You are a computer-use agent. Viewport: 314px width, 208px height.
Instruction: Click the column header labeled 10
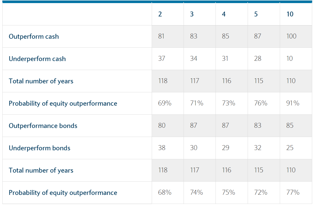[290, 14]
